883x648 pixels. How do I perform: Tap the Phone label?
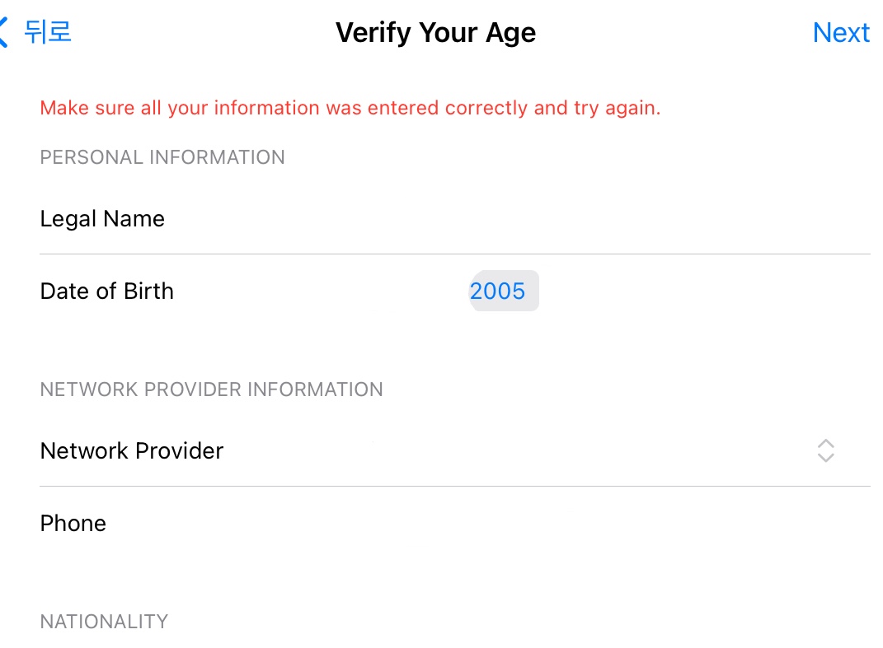click(x=73, y=524)
